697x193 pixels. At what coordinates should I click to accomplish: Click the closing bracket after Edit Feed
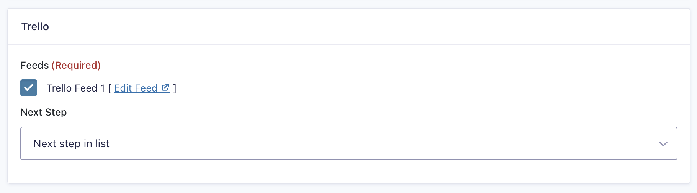(175, 88)
